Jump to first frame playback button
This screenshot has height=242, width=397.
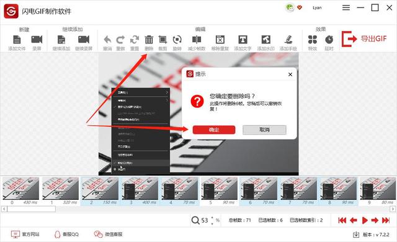(342, 220)
